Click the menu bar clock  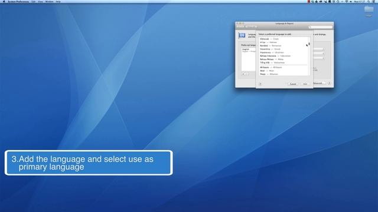(360, 1)
